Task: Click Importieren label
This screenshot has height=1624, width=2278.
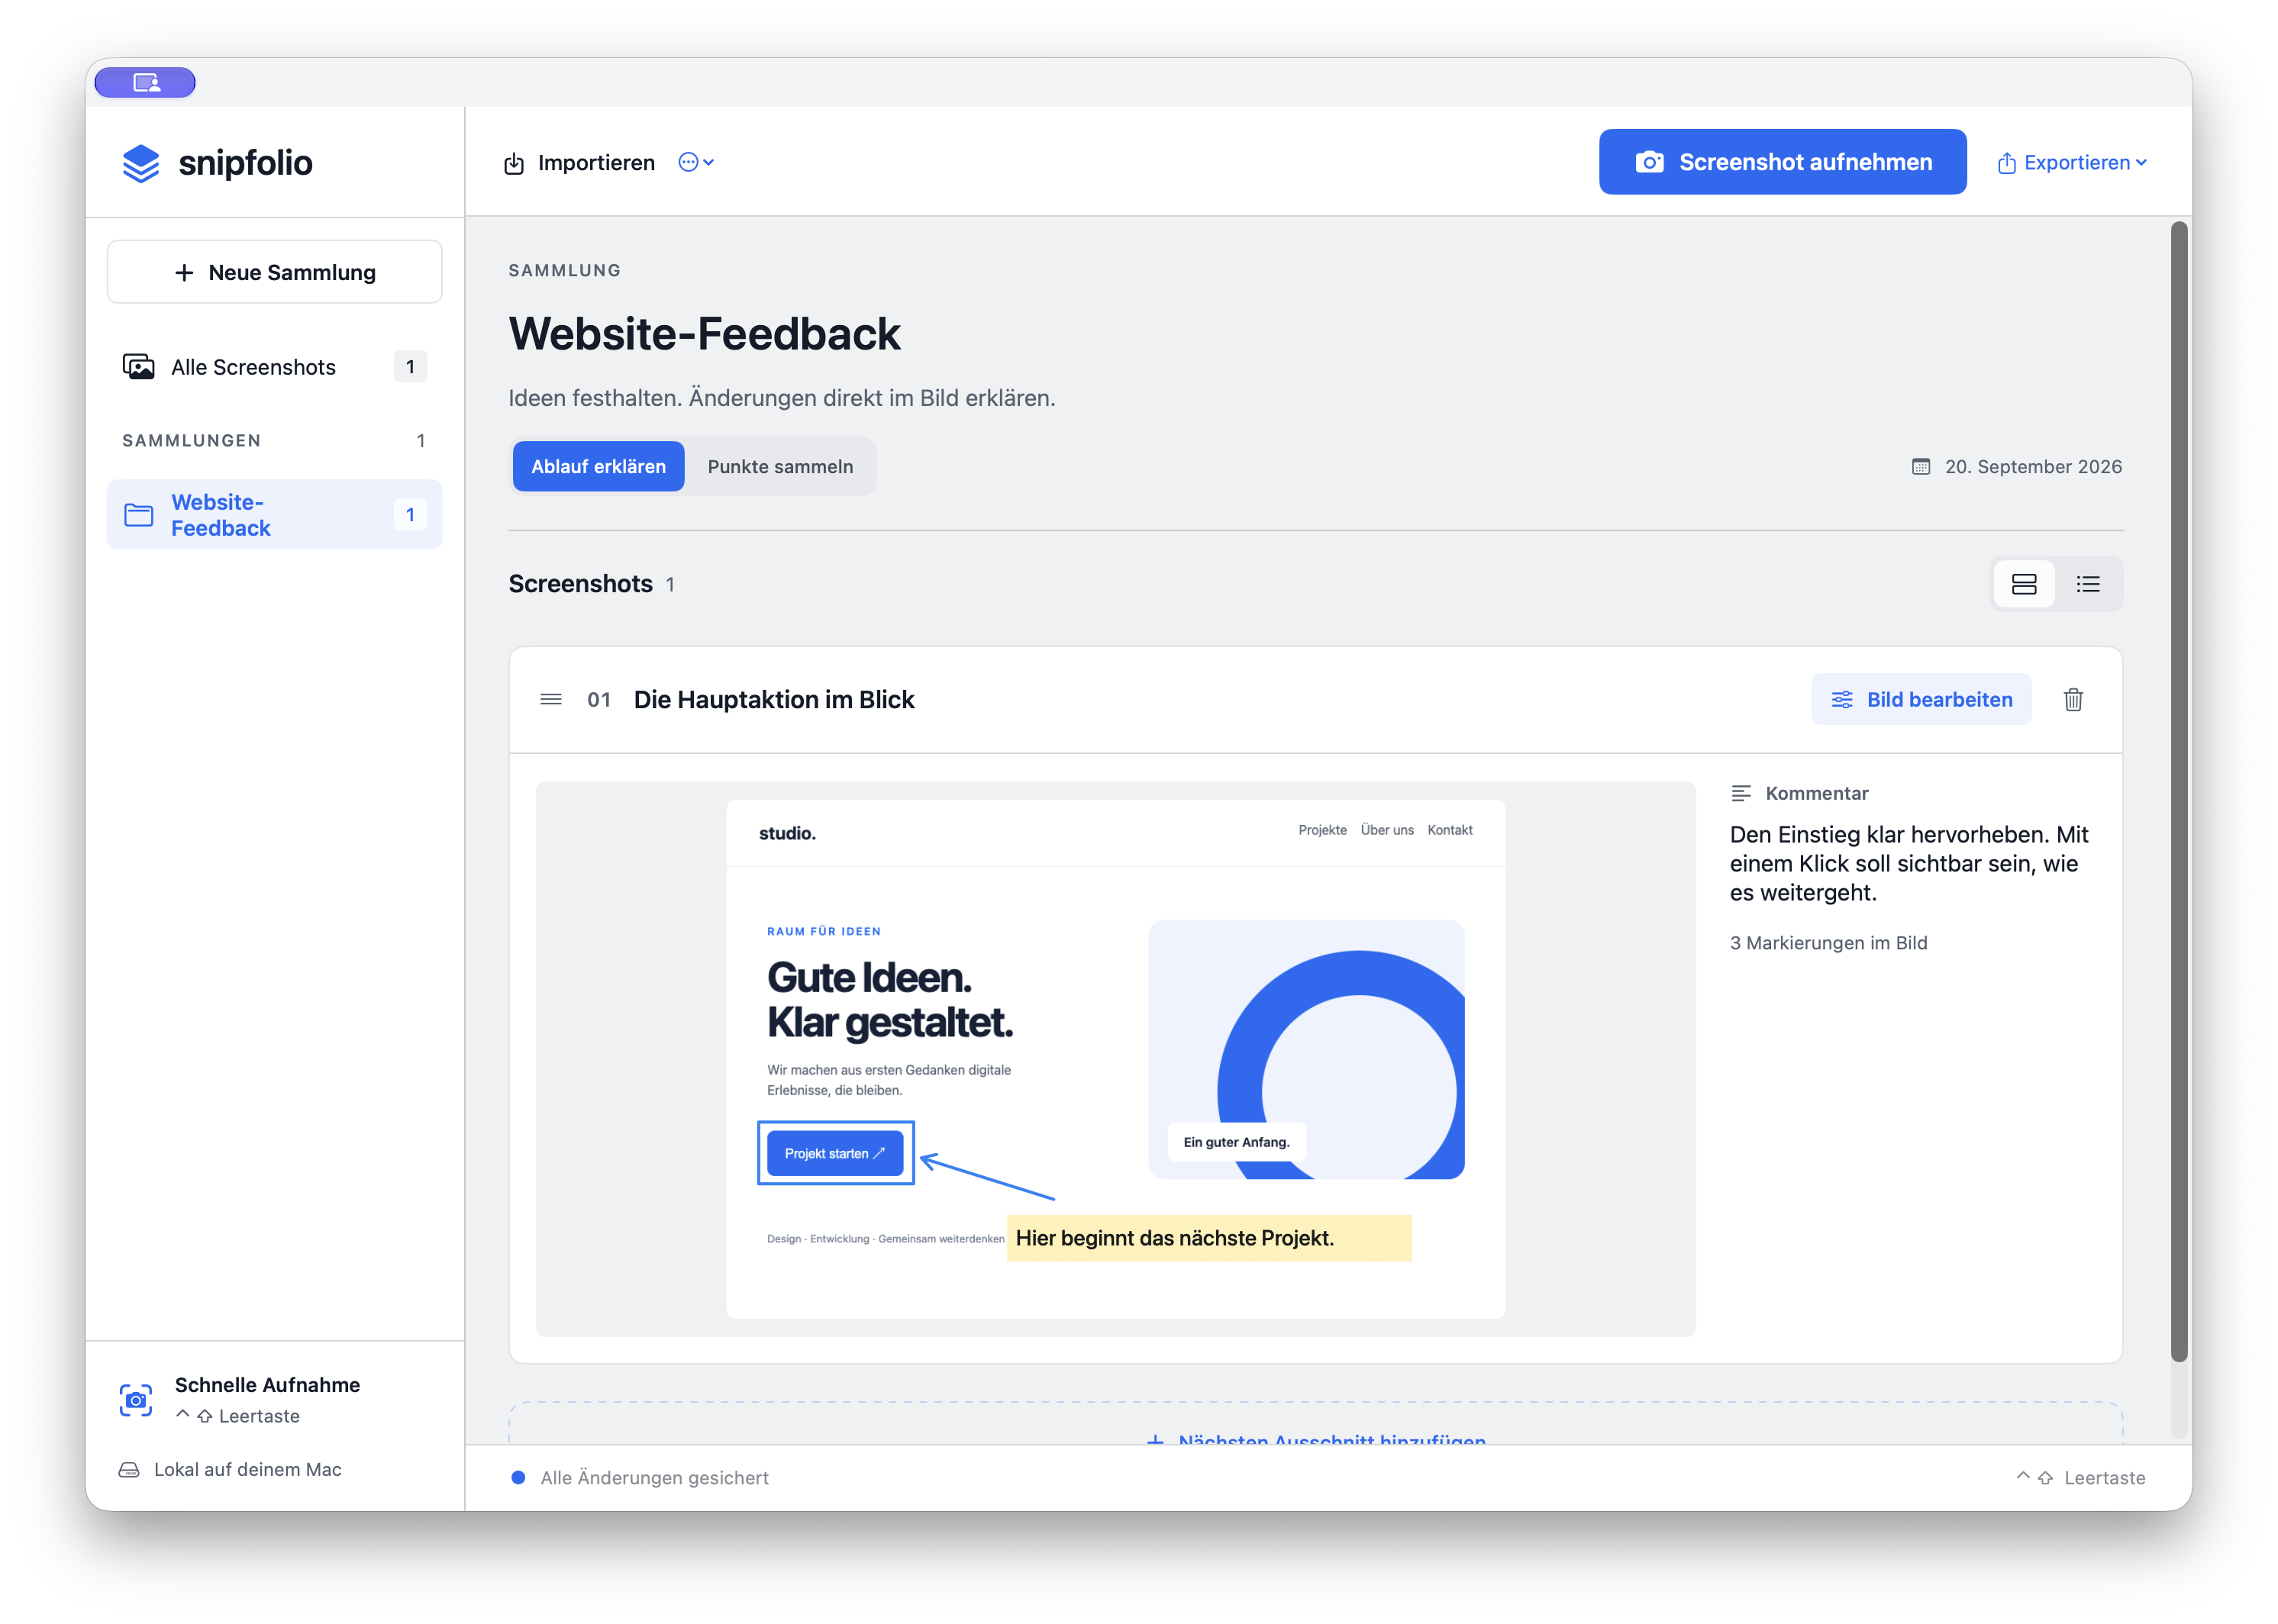Action: 596,163
